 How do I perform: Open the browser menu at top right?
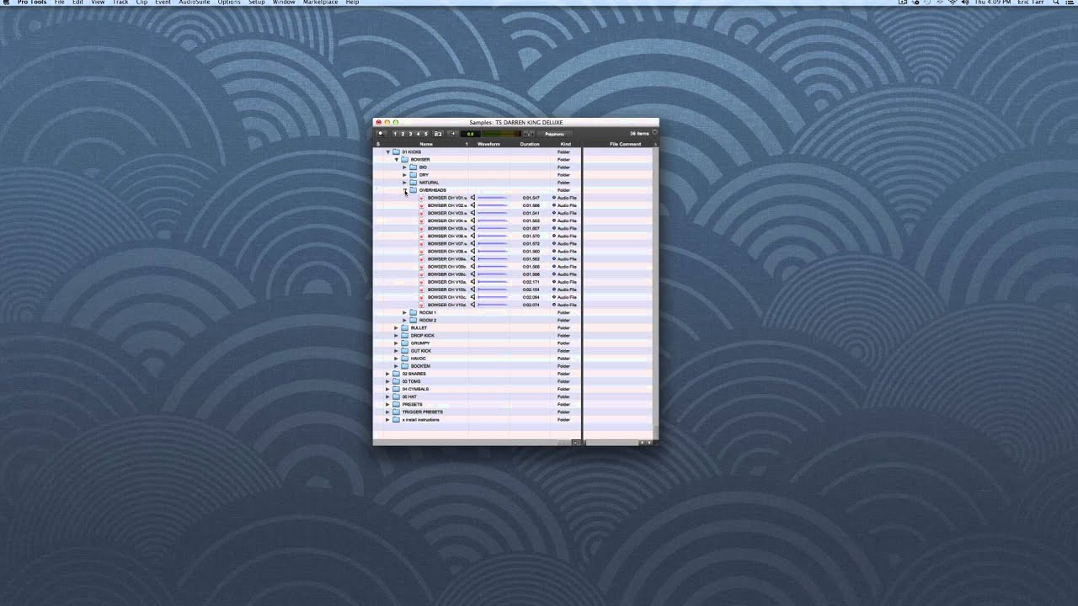pyautogui.click(x=654, y=132)
